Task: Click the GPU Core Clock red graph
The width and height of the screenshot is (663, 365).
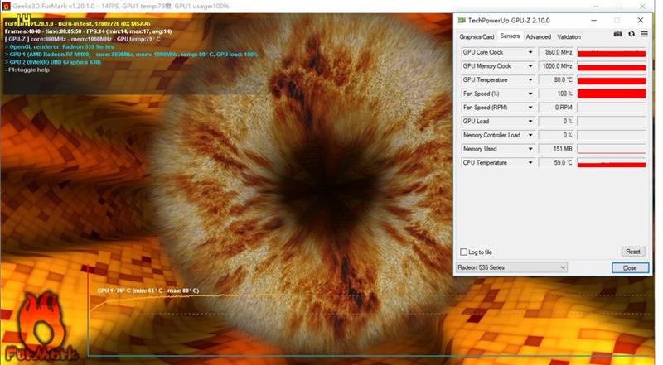Action: [612, 52]
